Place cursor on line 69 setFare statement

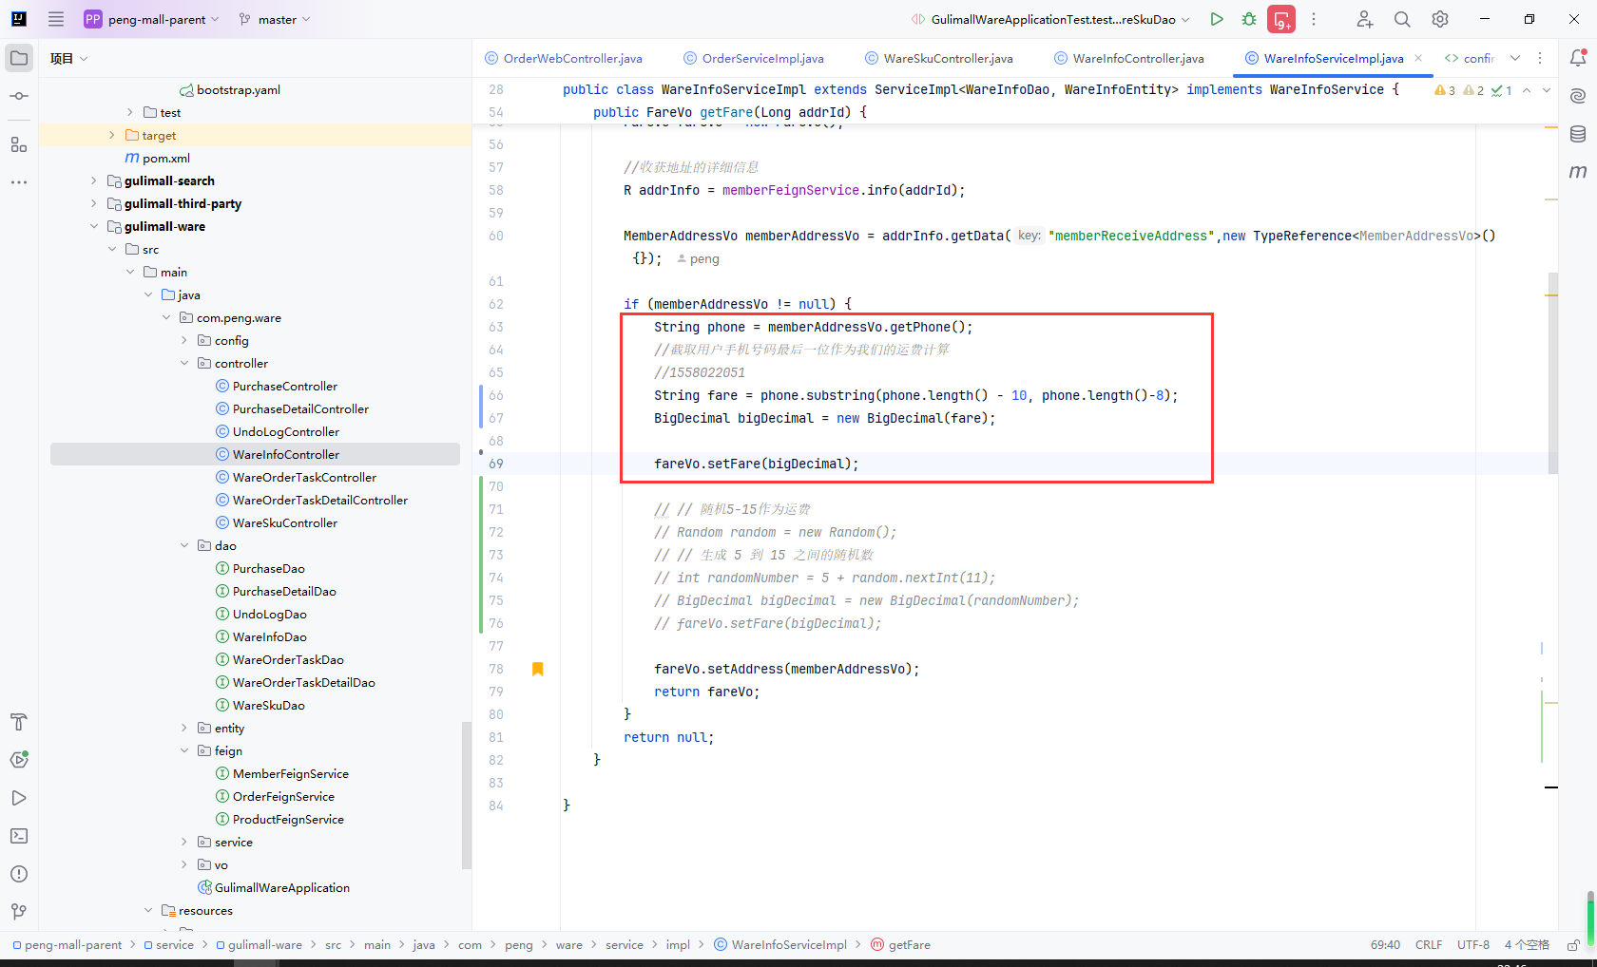pyautogui.click(x=756, y=464)
